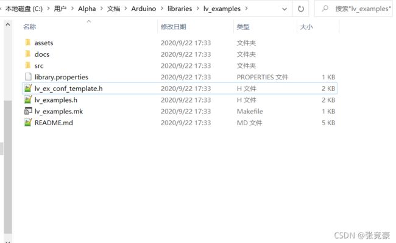This screenshot has width=396, height=243.
Task: Select the lv_ex_conf_template.h file icon
Action: (x=28, y=88)
